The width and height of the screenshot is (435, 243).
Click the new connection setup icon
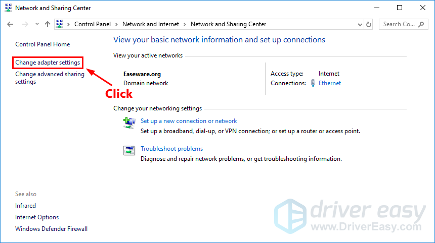129,123
